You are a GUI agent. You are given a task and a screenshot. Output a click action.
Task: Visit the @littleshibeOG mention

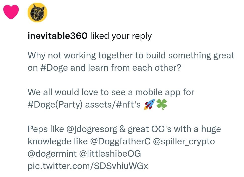(x=110, y=154)
